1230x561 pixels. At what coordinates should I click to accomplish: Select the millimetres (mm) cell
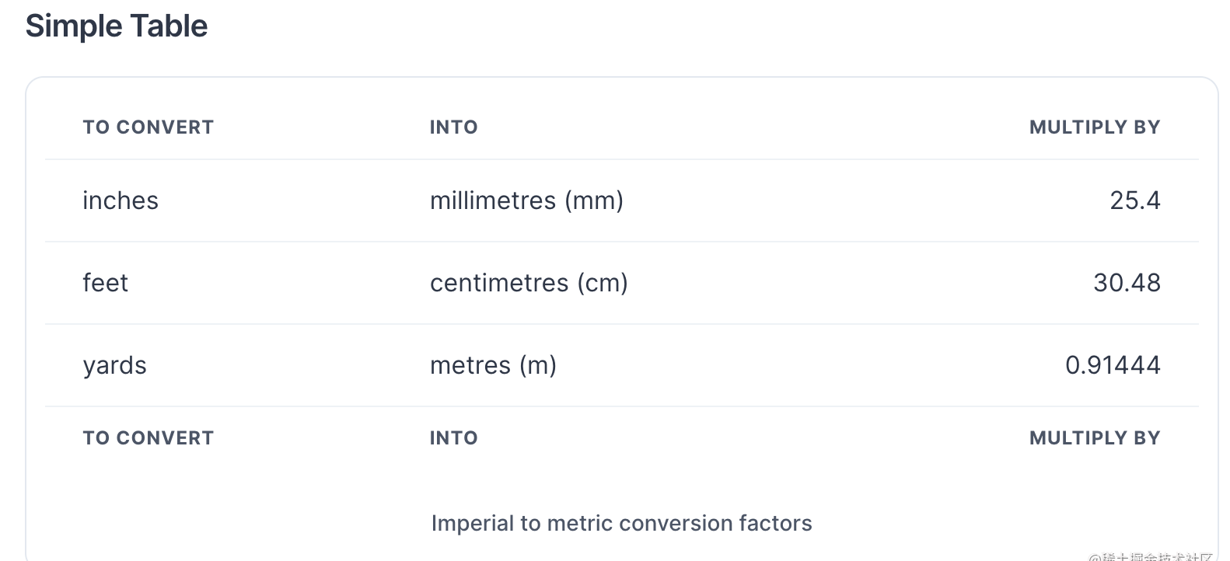pos(527,200)
